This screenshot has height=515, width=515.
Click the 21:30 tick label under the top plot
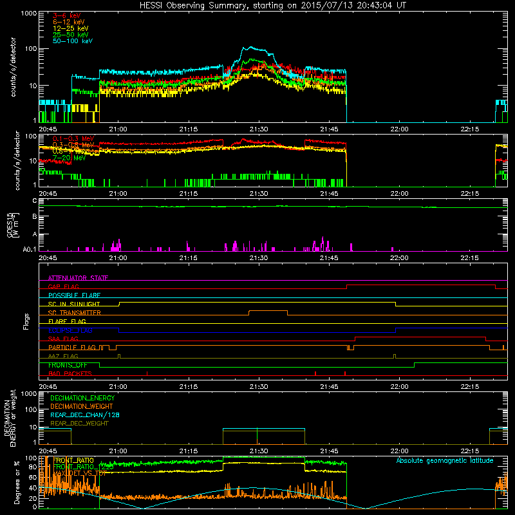point(259,129)
